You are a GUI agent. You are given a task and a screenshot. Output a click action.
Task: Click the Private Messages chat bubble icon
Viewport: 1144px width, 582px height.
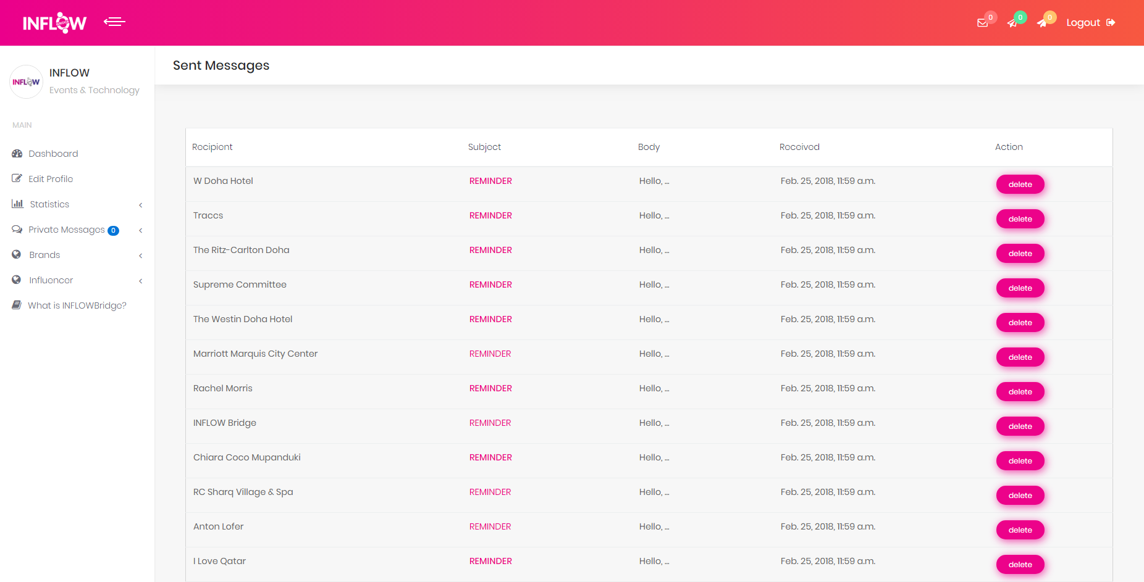tap(17, 230)
